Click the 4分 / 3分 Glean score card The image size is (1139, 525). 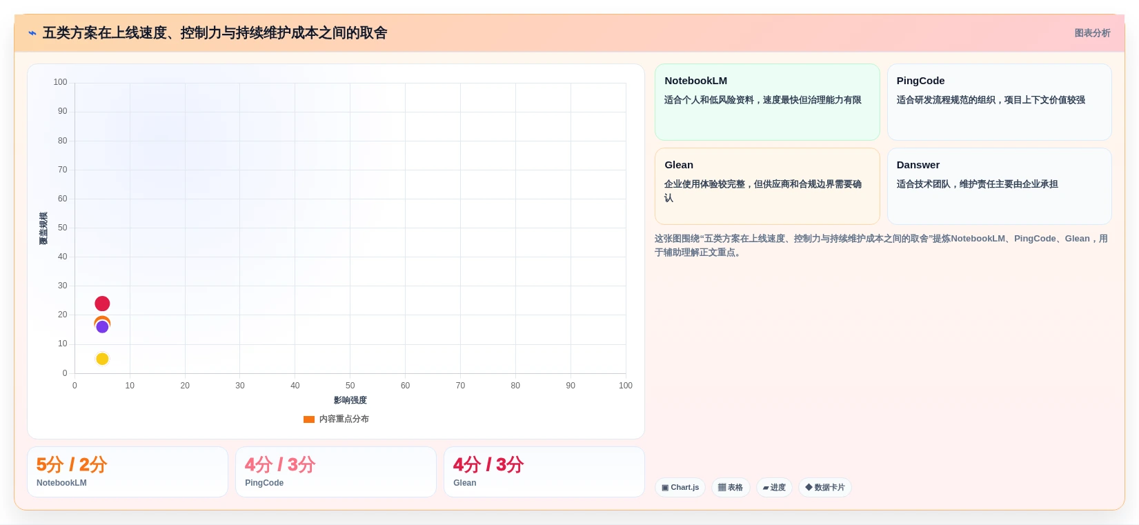coord(544,472)
